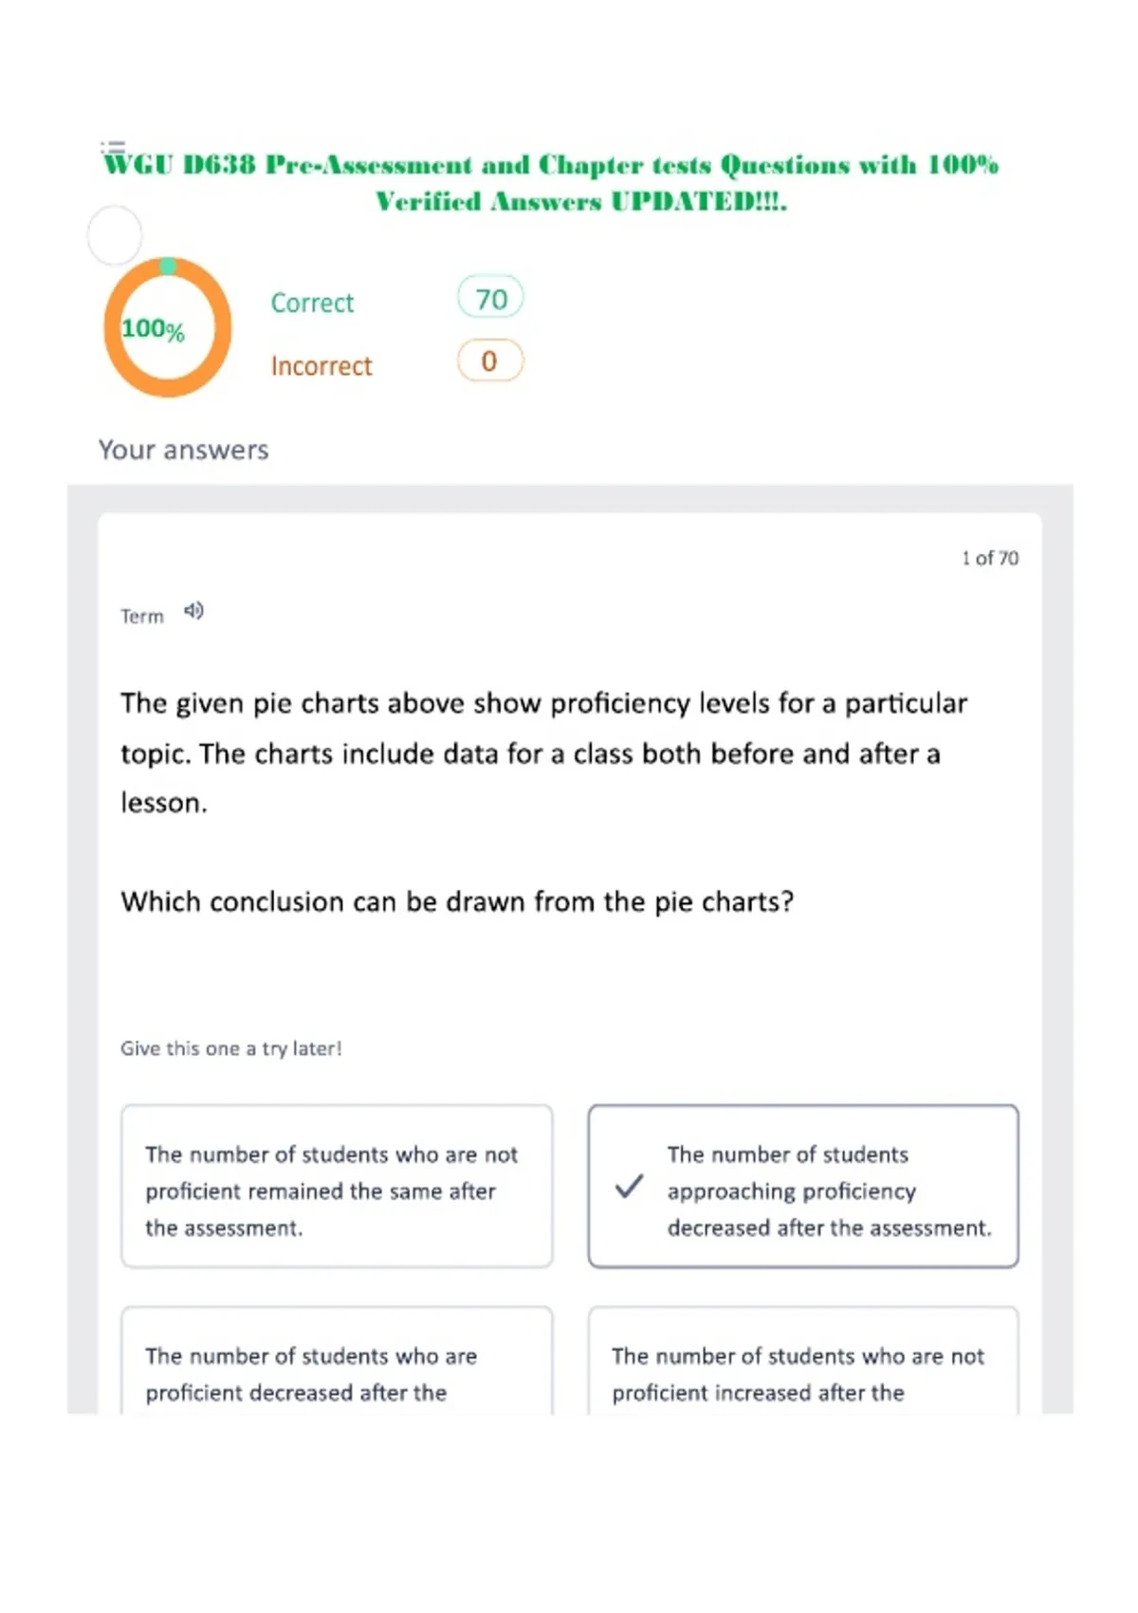Click 'Which conclusion can be drawn' question text

click(x=457, y=901)
